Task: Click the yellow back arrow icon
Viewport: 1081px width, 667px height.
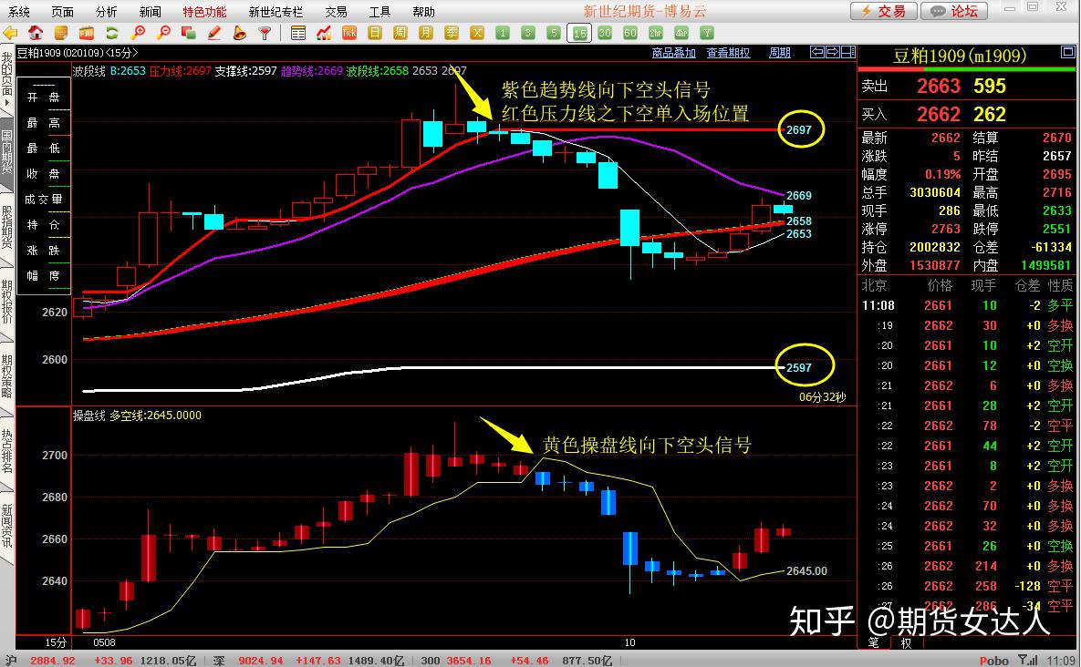Action: pos(10,33)
